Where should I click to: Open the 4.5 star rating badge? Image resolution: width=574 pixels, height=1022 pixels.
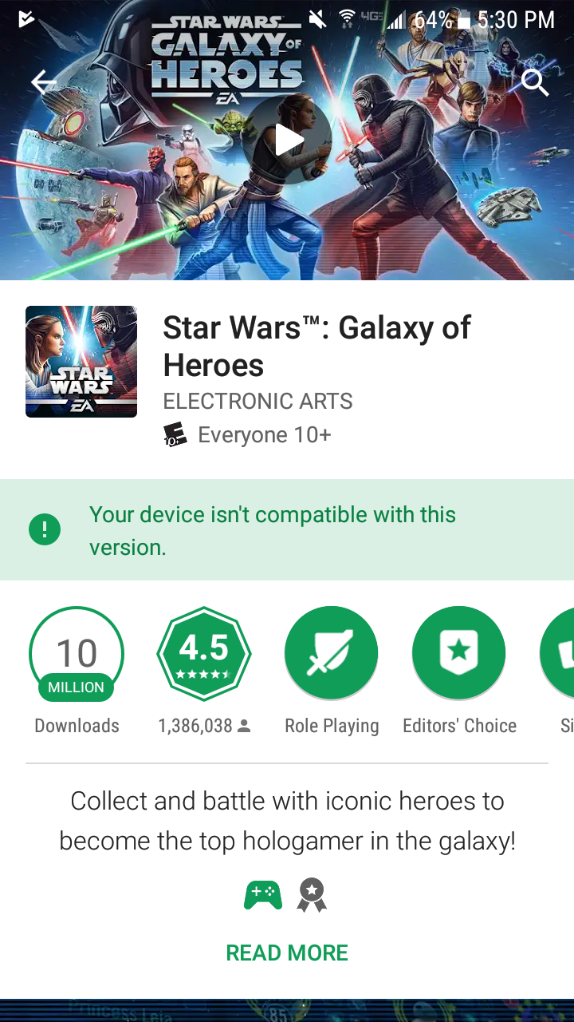pos(204,653)
